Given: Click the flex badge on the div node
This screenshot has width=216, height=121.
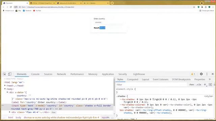Looking at the screenshot, I should [54, 112].
